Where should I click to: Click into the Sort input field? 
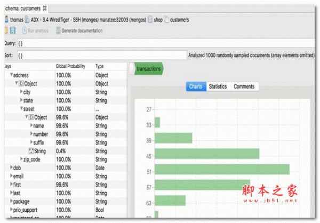tap(102, 55)
